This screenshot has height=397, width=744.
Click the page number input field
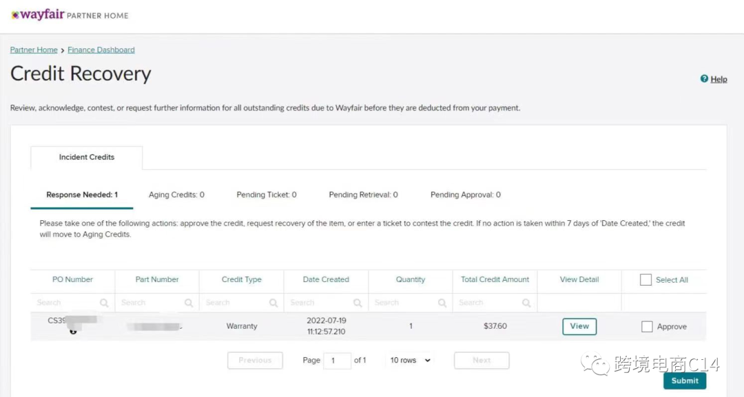[x=337, y=361]
